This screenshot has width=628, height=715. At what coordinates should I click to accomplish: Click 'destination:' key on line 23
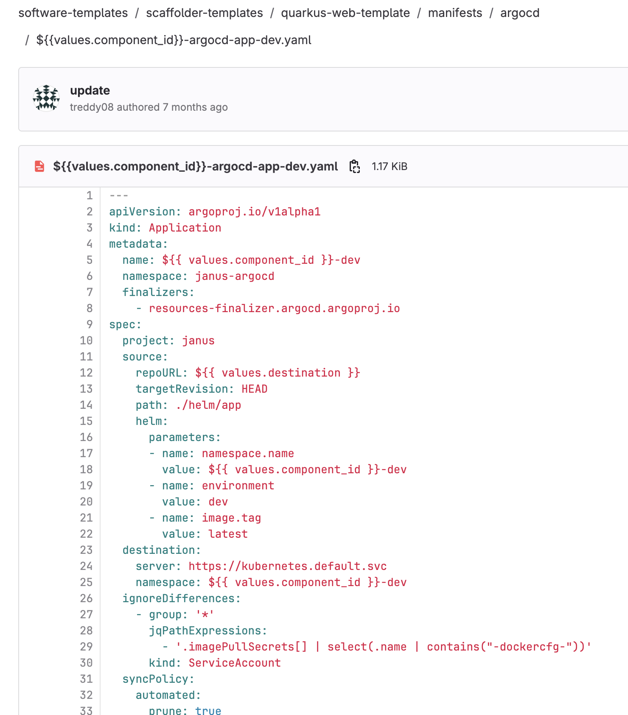point(162,550)
